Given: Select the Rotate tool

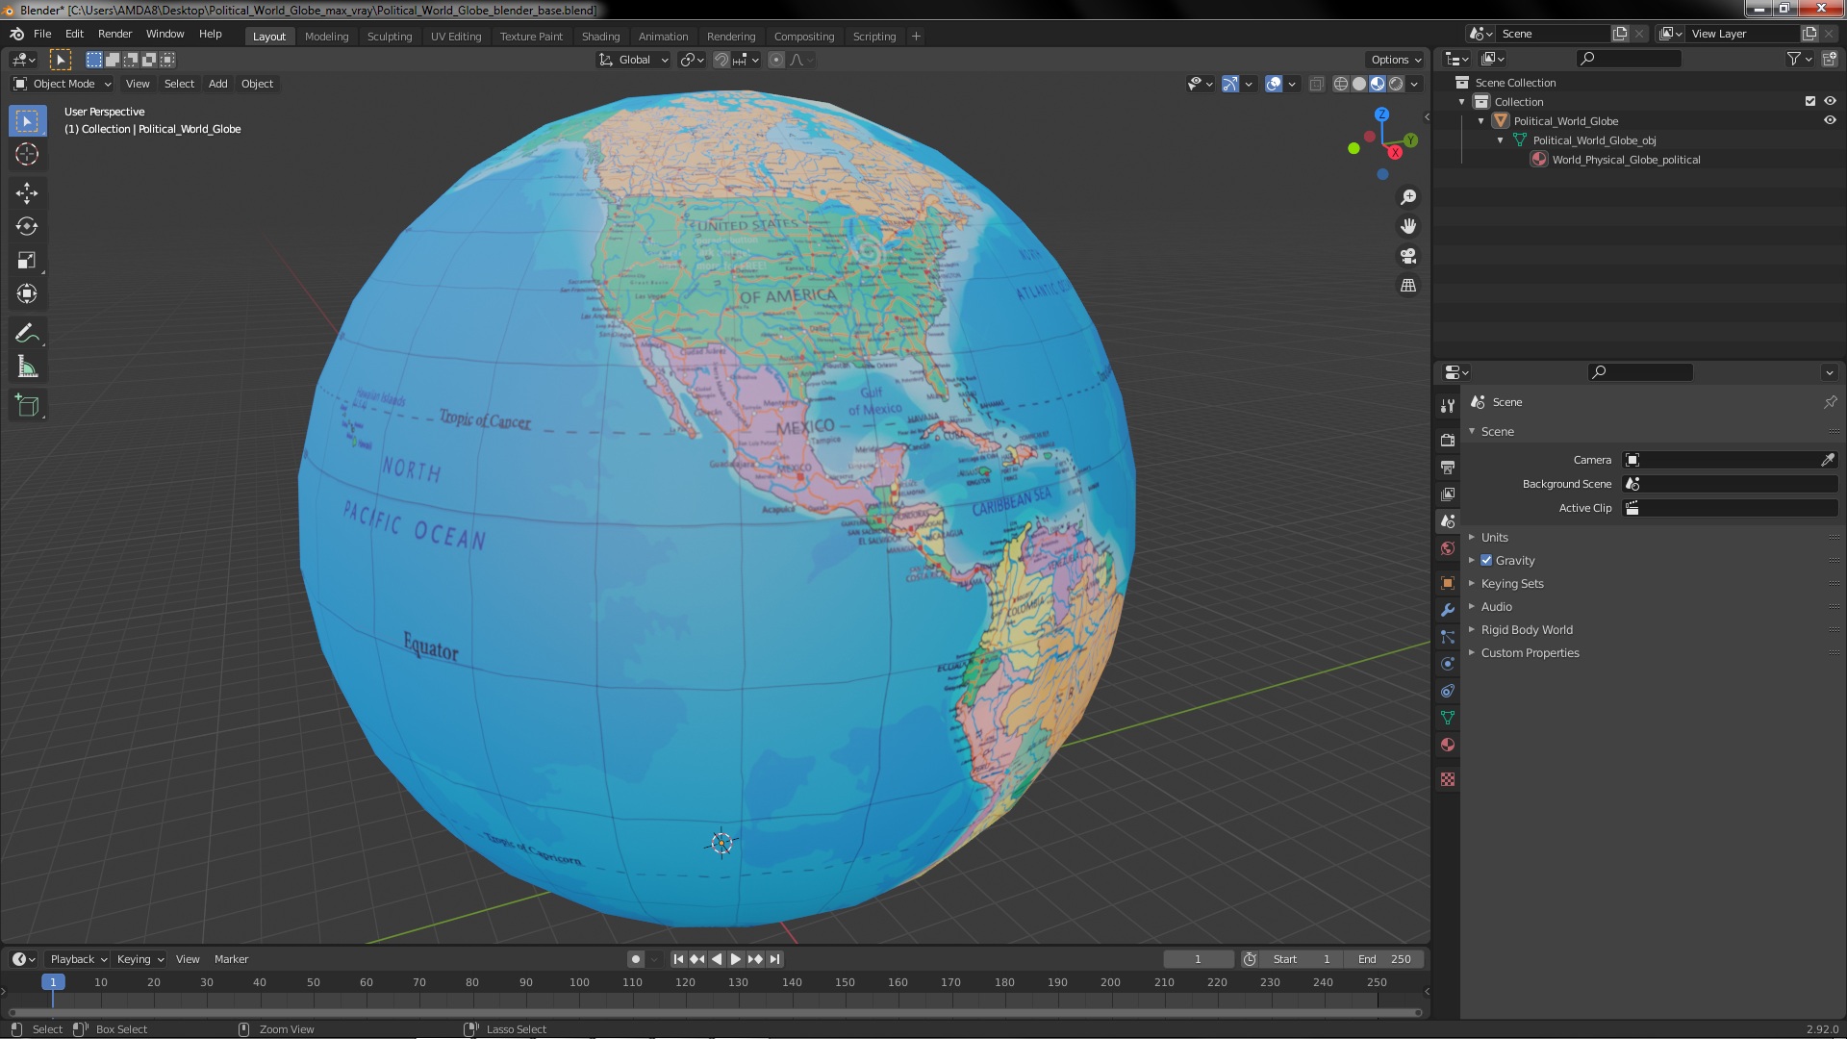Looking at the screenshot, I should [x=27, y=227].
